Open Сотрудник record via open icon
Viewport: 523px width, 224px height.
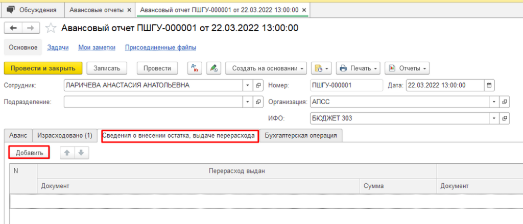258,85
